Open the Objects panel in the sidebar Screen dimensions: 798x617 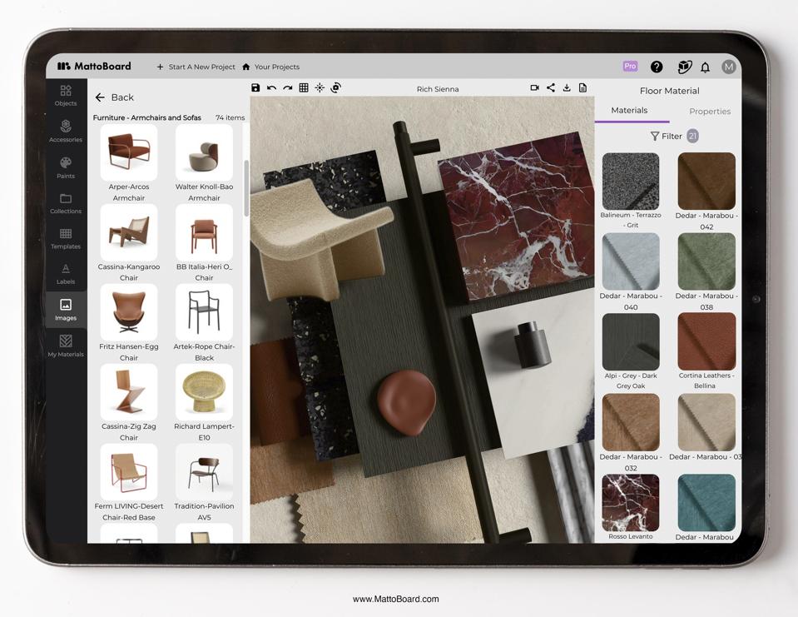(x=66, y=96)
